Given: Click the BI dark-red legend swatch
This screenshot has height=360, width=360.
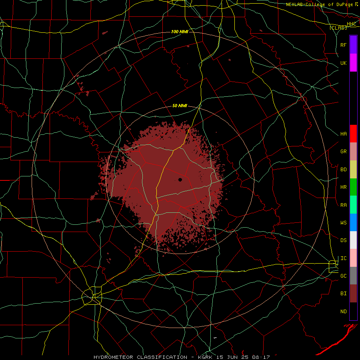Looking at the screenshot, I should click(x=353, y=294).
